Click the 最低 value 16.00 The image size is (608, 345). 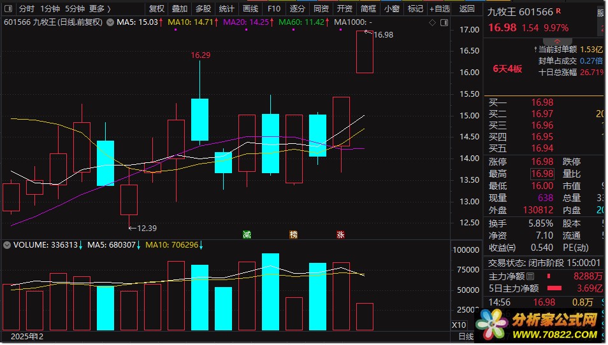point(542,186)
